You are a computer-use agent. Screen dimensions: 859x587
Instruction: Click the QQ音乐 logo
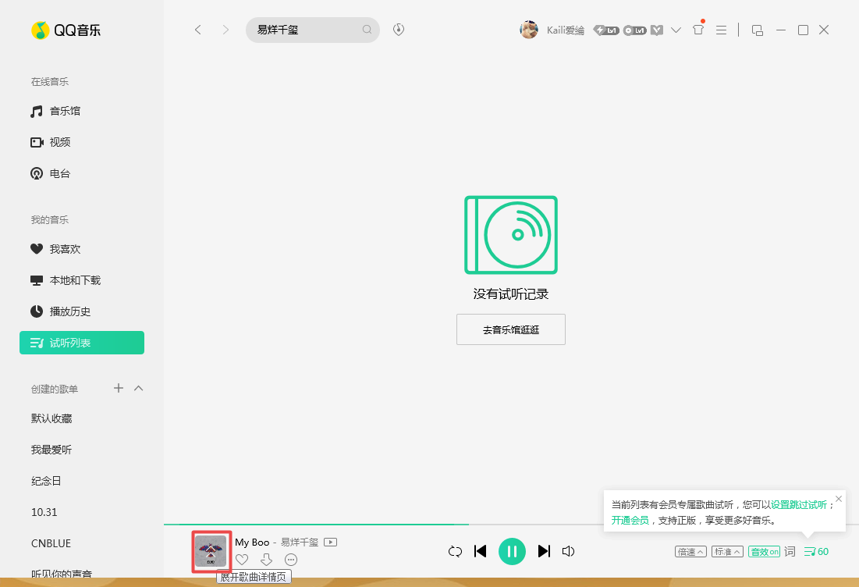point(66,30)
